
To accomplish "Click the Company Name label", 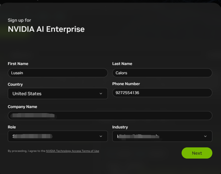I will pyautogui.click(x=22, y=107).
